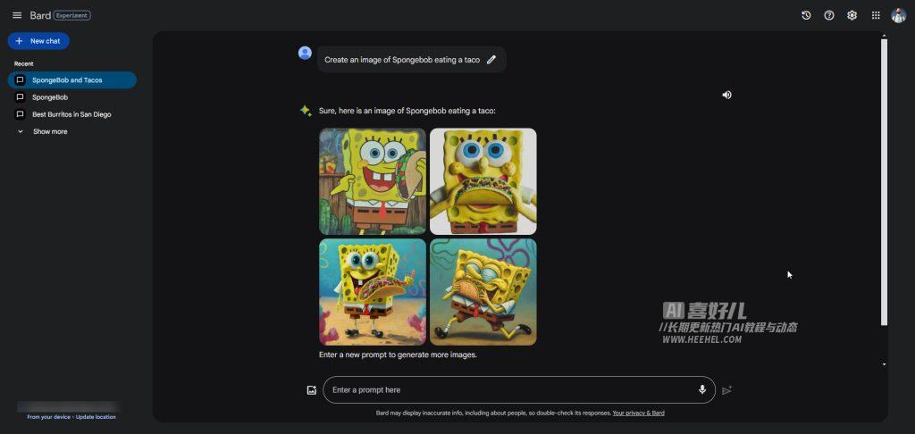Listen to response with speaker icon

click(726, 95)
